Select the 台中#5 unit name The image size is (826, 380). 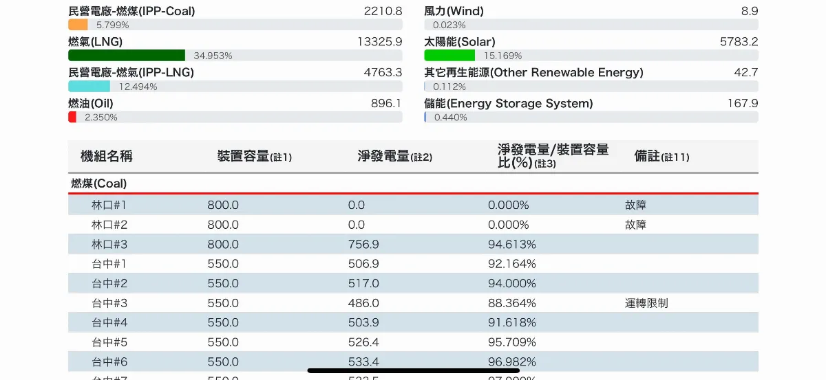point(109,342)
